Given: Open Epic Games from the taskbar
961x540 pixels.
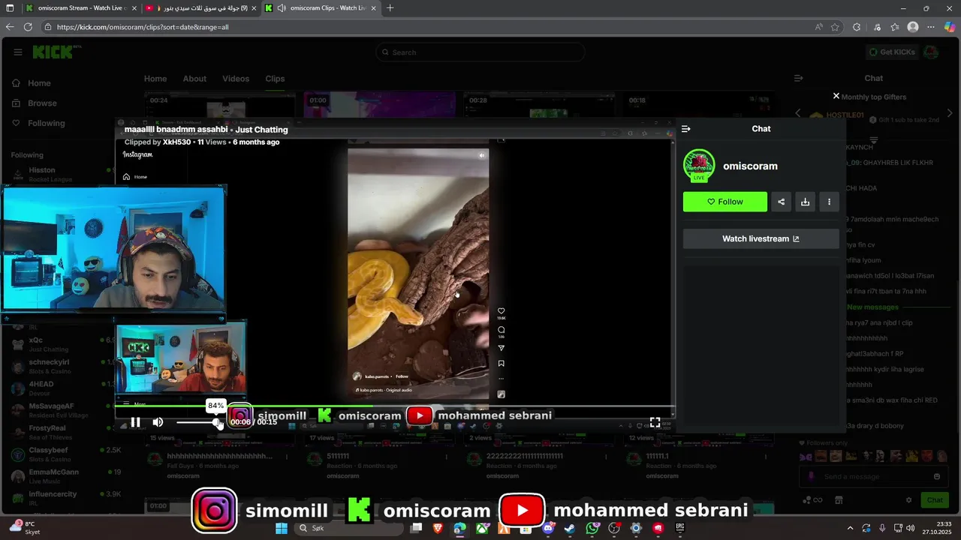Looking at the screenshot, I should coord(680,528).
